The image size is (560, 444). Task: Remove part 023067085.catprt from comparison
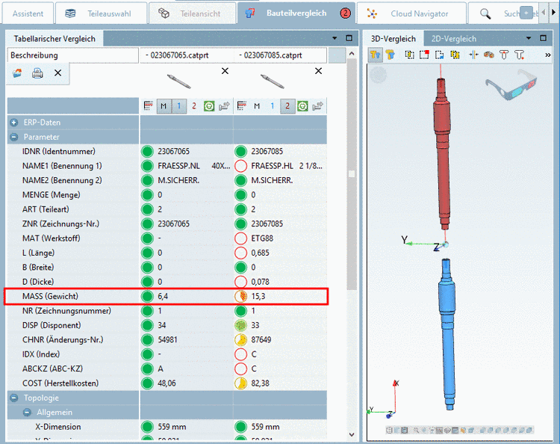coord(319,71)
